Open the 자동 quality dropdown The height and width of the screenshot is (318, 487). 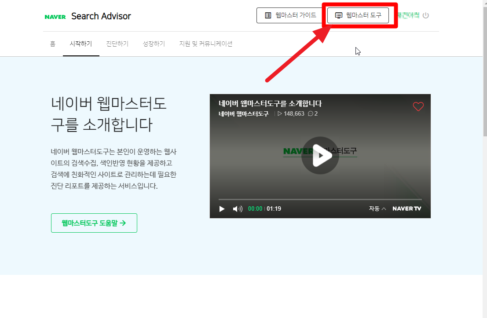click(377, 209)
